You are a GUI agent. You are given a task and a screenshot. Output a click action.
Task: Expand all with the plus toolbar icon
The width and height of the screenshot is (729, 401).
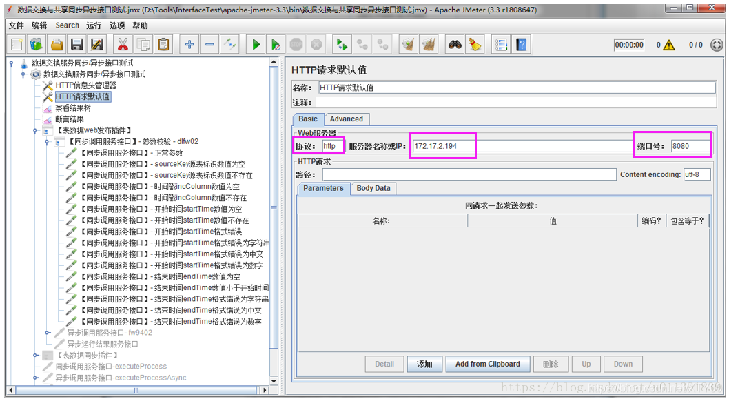pyautogui.click(x=189, y=45)
